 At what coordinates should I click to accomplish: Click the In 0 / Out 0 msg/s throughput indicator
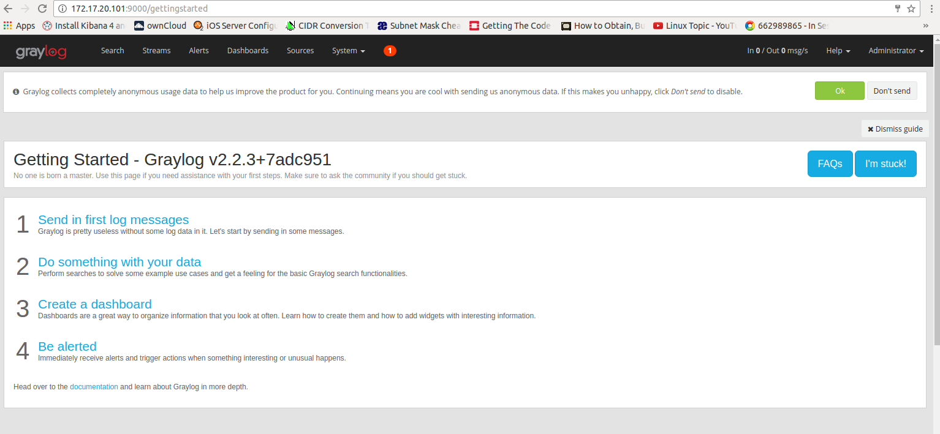[778, 51]
